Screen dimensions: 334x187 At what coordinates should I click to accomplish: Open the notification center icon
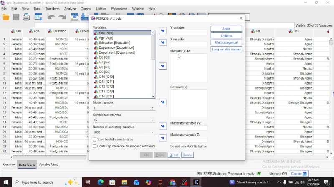point(326,182)
